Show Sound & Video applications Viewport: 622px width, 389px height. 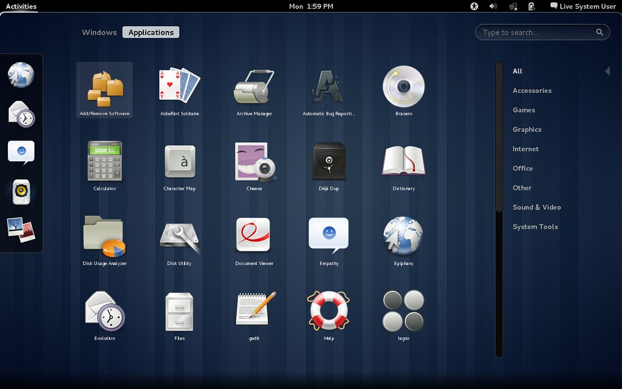[536, 207]
